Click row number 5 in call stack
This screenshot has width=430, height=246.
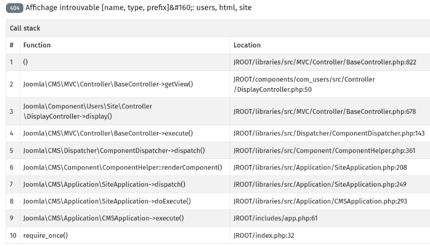11,151
